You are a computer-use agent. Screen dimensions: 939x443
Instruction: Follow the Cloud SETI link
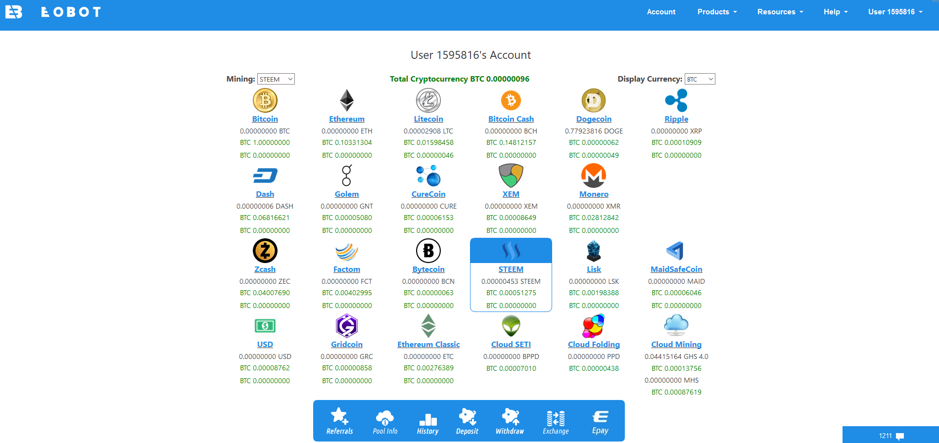[x=511, y=345]
